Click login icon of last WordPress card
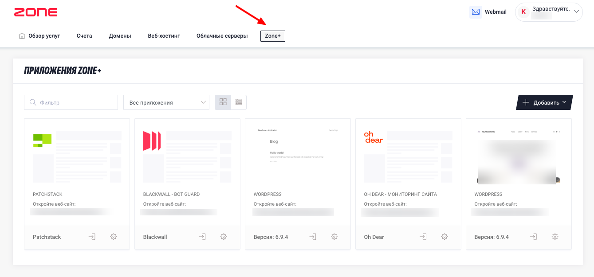Screen dimensions: 594x277 (534, 237)
